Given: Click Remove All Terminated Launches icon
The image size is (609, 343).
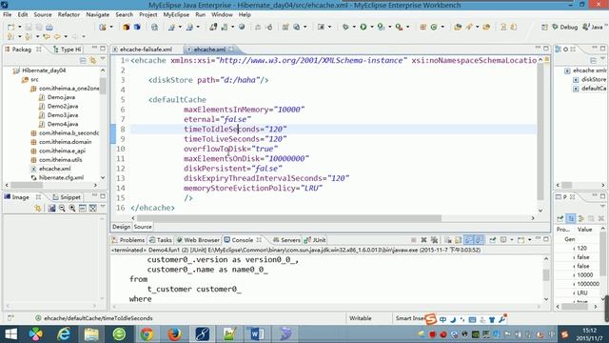Looking at the screenshot, I should point(434,240).
